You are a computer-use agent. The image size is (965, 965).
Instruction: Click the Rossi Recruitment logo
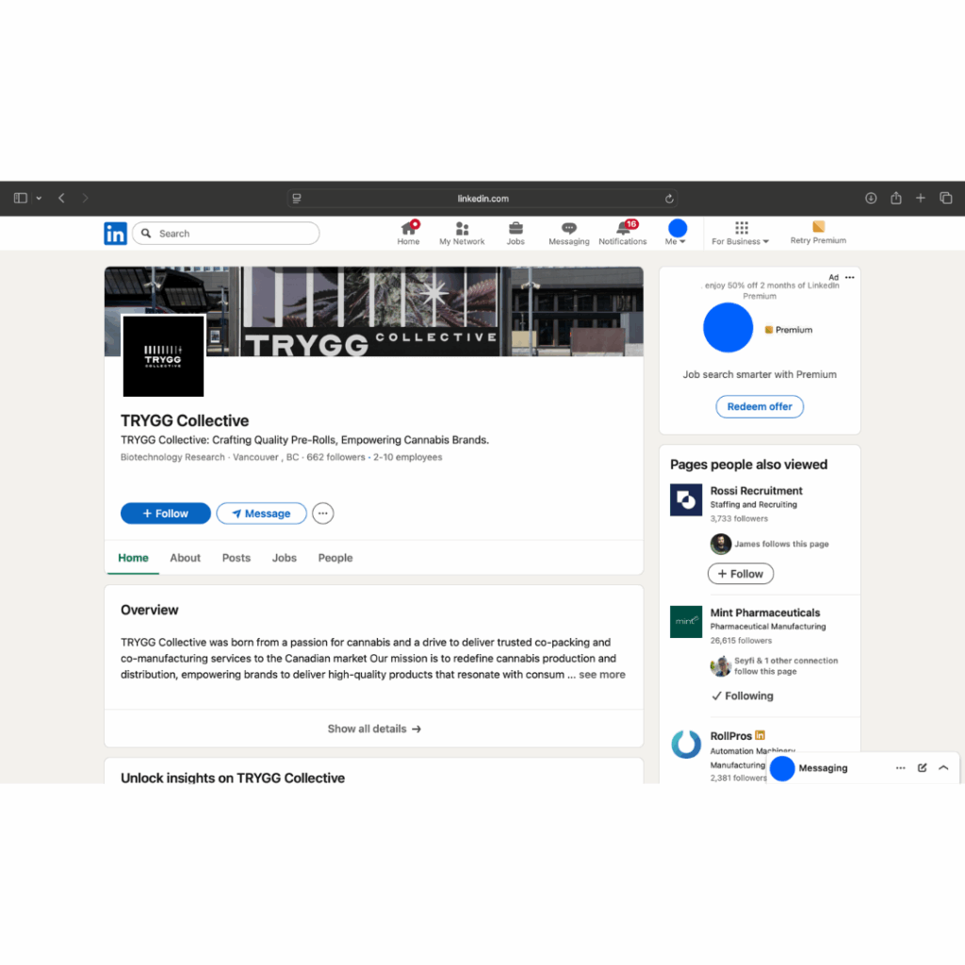point(686,499)
